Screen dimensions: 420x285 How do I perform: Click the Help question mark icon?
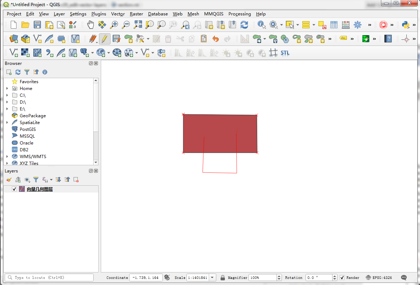pyautogui.click(x=388, y=39)
